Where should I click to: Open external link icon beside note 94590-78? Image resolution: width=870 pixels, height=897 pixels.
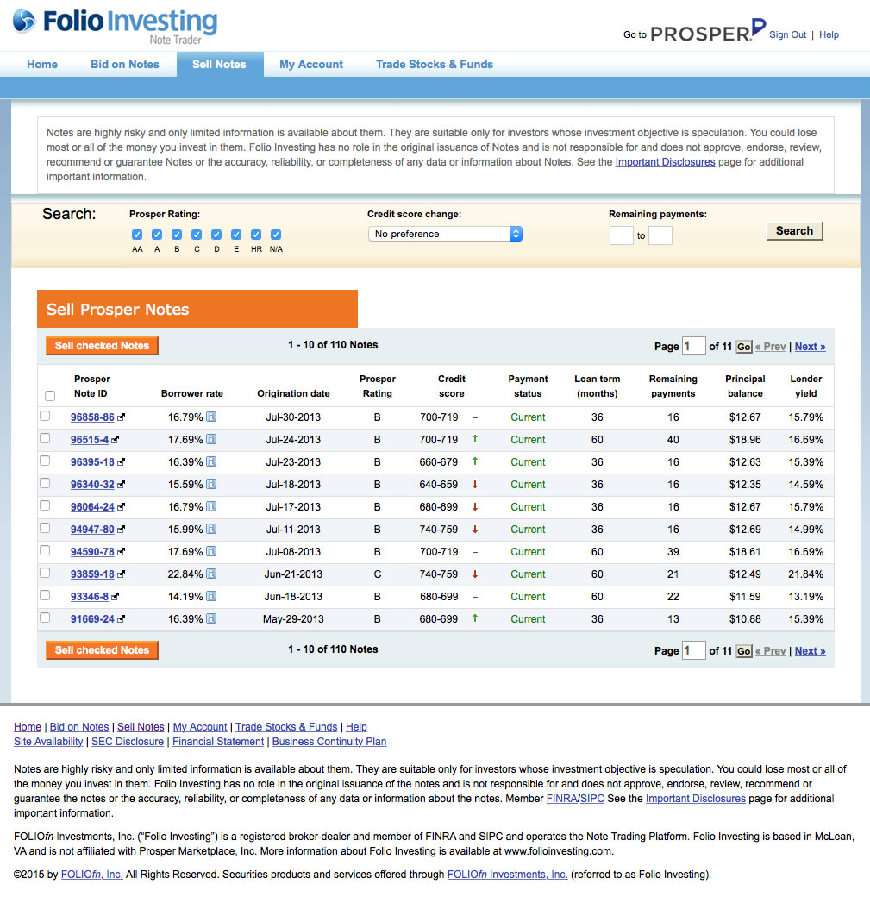122,552
